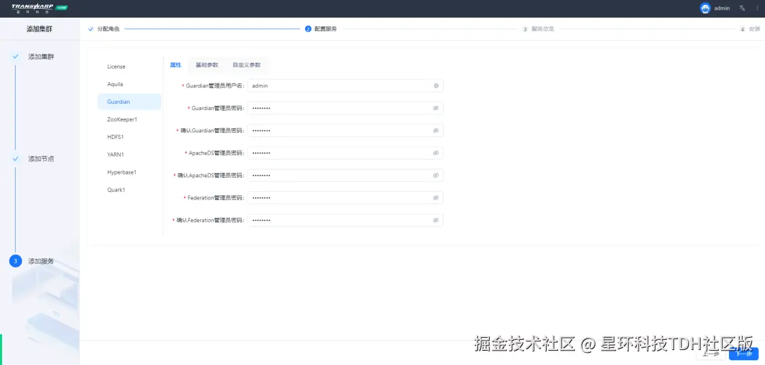Click the 分配角色 completed step checkmark
The image size is (765, 365).
coord(90,28)
